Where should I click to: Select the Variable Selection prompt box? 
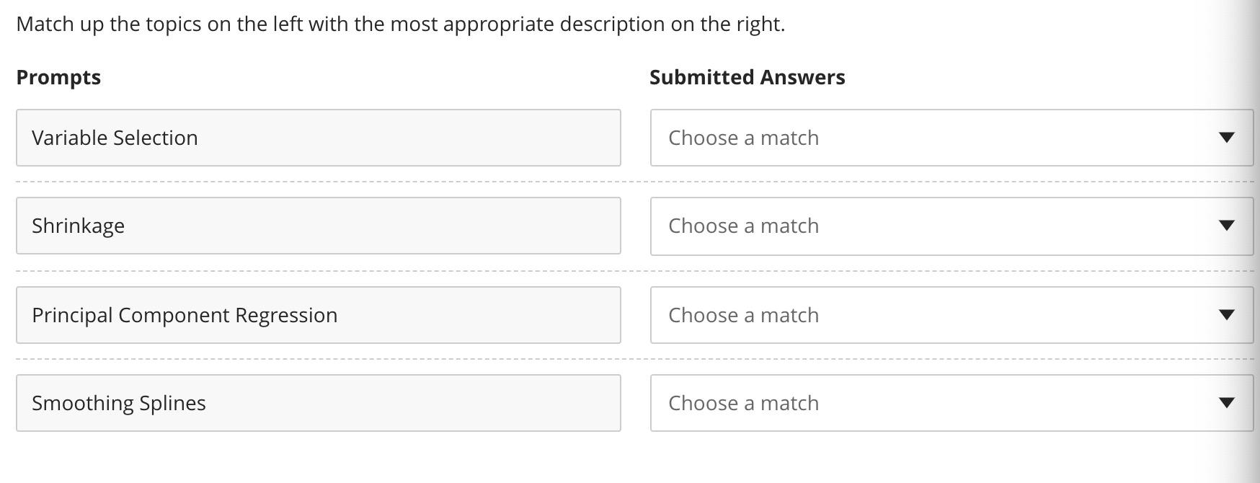pyautogui.click(x=317, y=137)
